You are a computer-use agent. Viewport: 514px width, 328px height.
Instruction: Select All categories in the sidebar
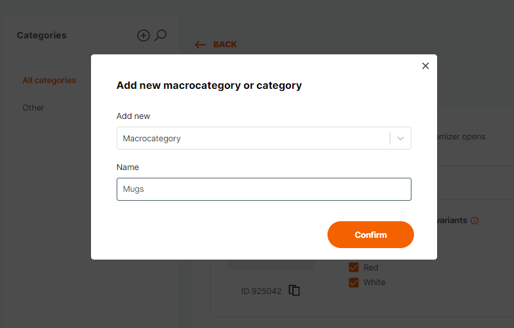click(49, 81)
